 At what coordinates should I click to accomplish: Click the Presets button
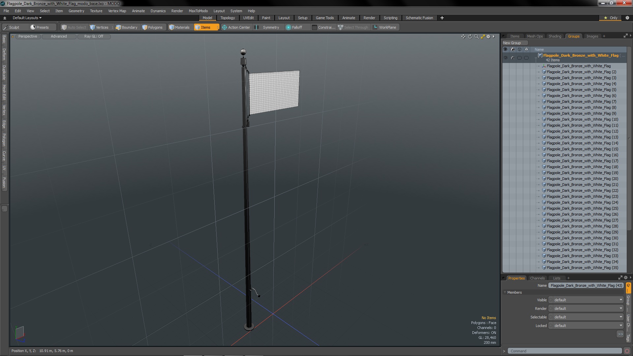[x=40, y=27]
